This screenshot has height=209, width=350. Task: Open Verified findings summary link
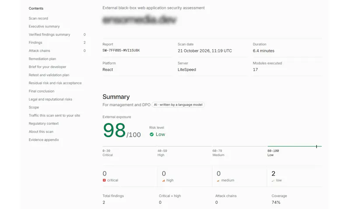pos(49,34)
